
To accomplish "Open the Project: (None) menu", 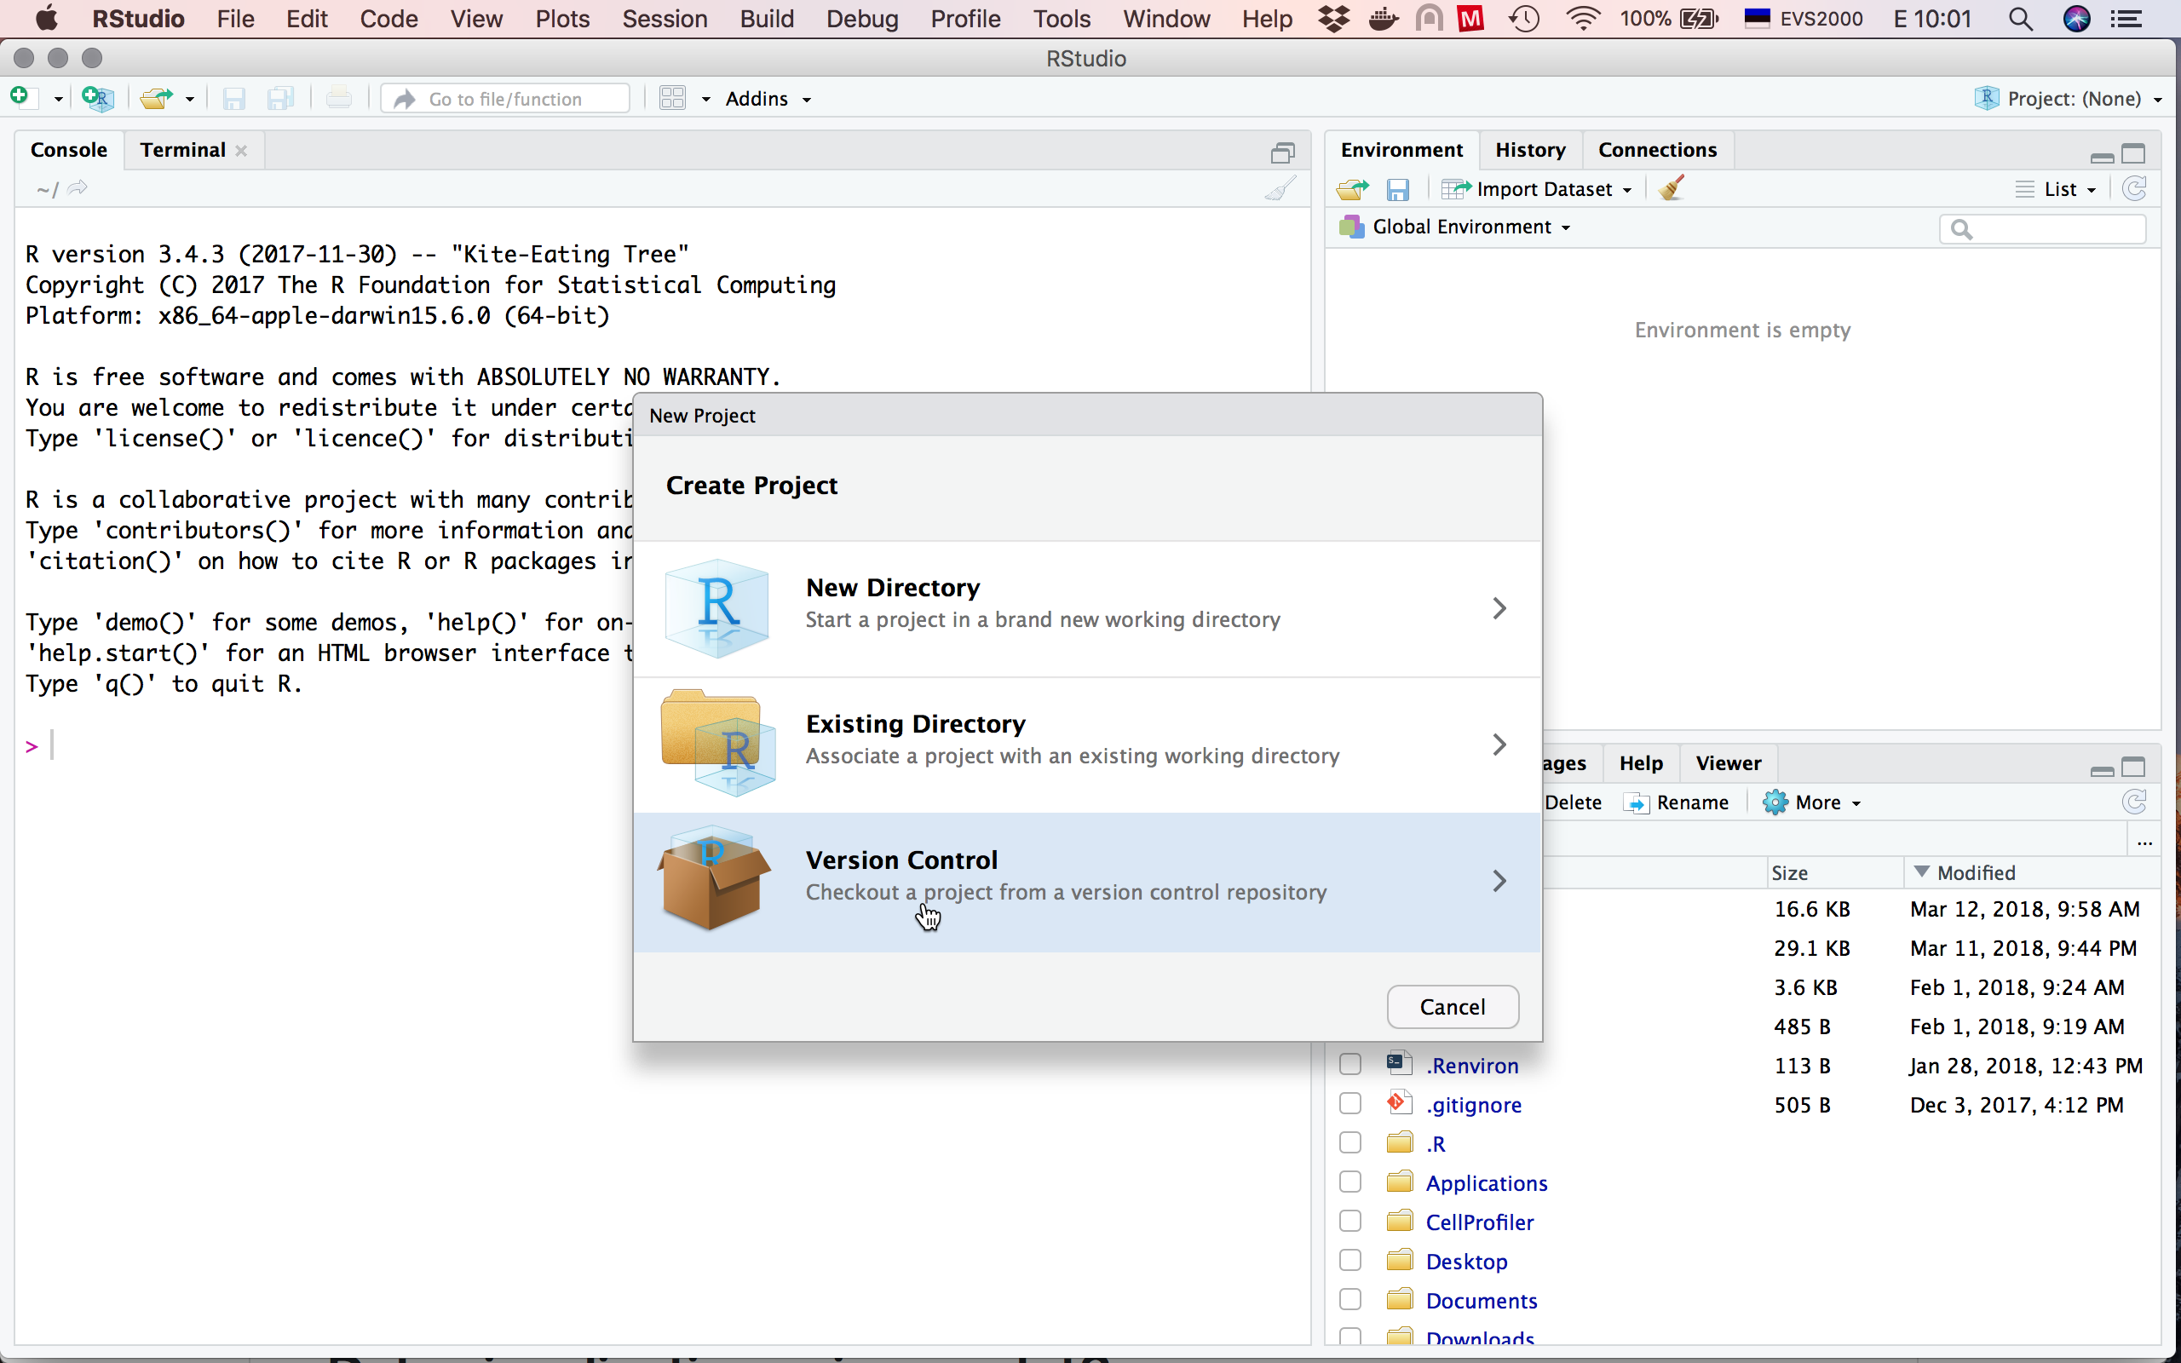I will pyautogui.click(x=2071, y=98).
